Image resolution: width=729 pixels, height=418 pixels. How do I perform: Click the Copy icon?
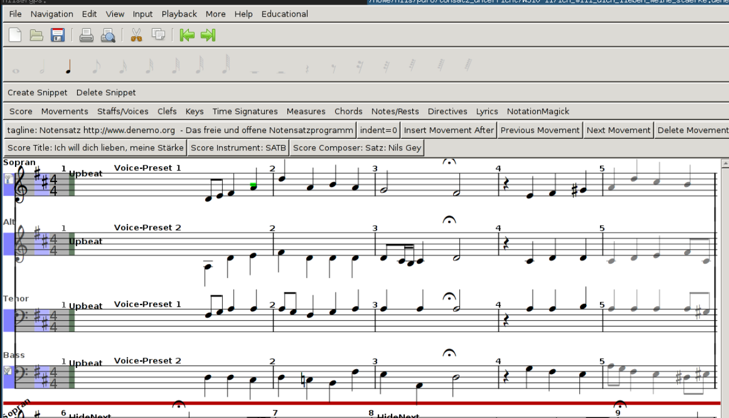point(158,36)
